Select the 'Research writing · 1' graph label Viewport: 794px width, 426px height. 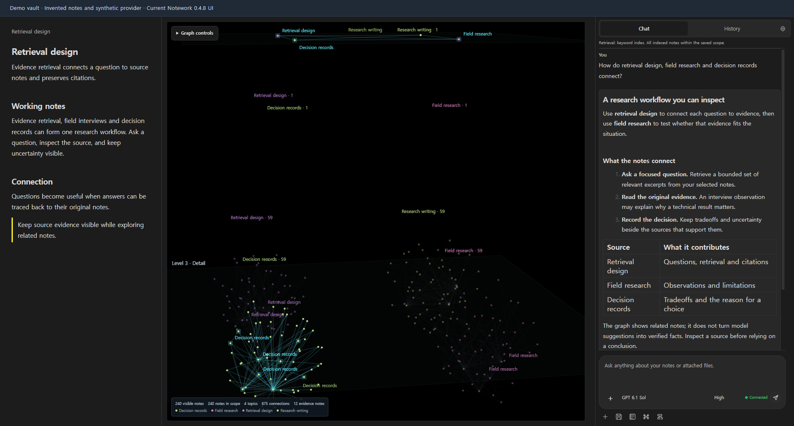pyautogui.click(x=417, y=30)
